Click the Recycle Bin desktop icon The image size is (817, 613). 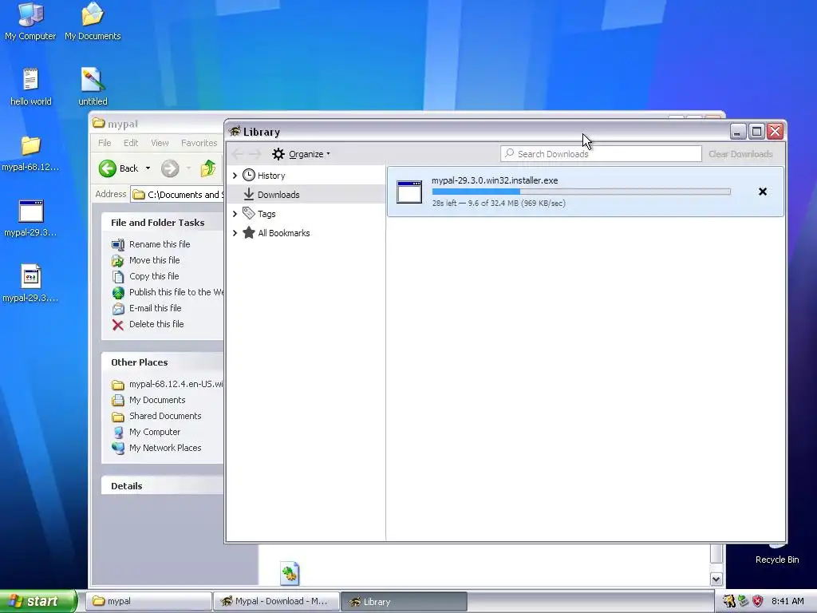(x=777, y=552)
